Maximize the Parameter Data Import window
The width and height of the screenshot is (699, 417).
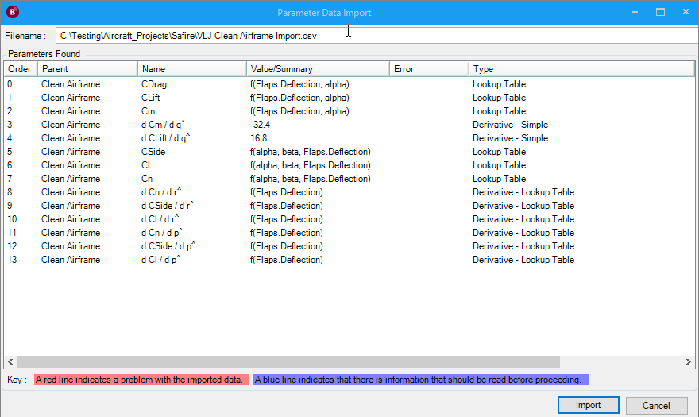660,12
